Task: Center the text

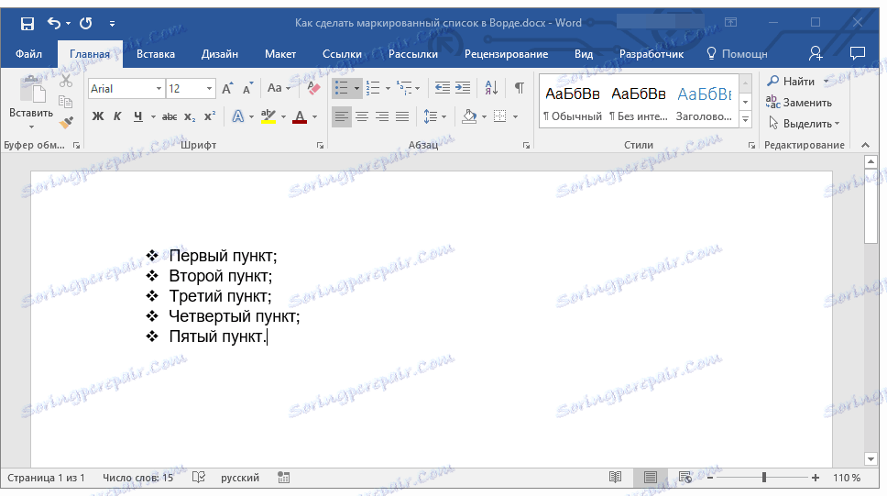Action: [x=361, y=116]
